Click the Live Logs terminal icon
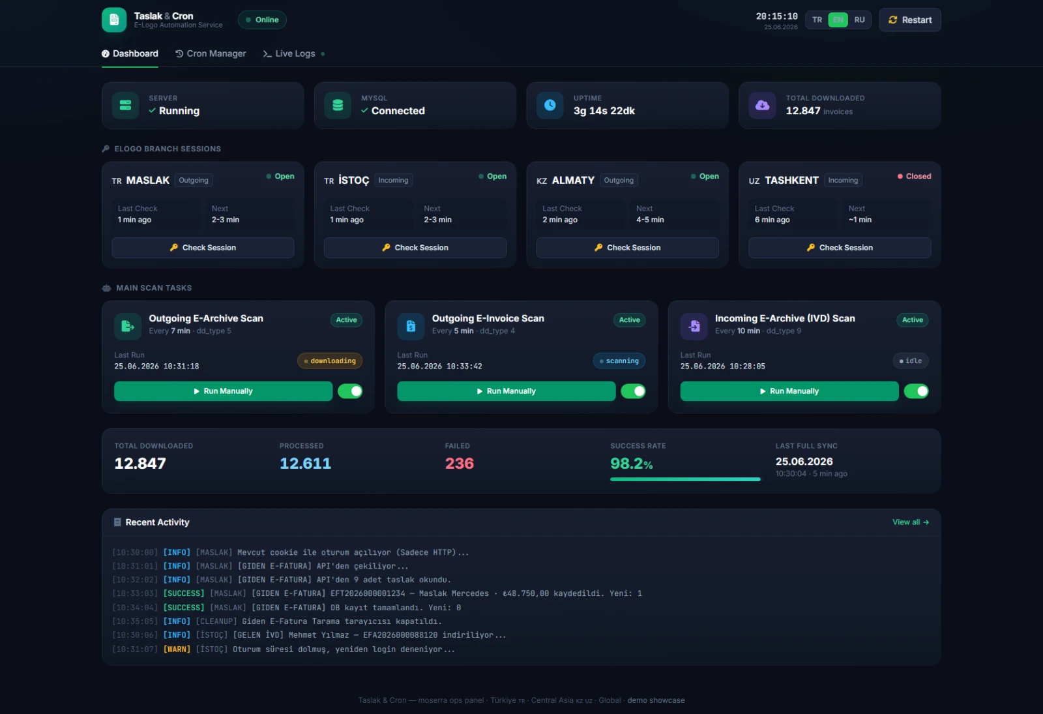This screenshot has width=1043, height=714. 267,53
